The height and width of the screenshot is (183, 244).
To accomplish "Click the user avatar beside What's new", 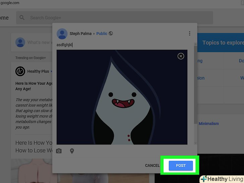I will 20,42.
